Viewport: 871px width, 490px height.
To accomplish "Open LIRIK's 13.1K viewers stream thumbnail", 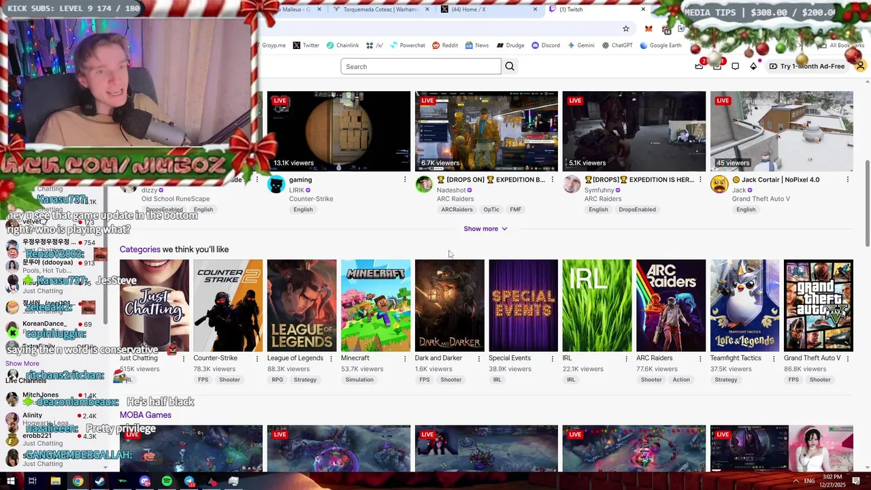I will click(x=339, y=131).
